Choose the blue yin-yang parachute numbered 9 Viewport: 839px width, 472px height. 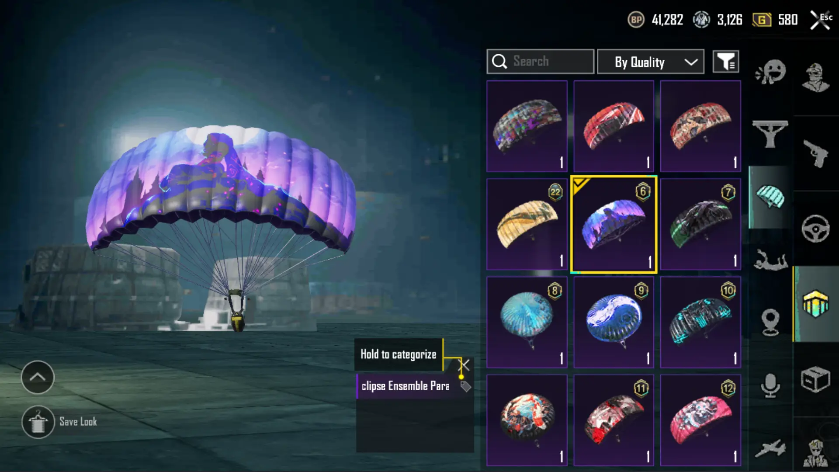coord(614,322)
